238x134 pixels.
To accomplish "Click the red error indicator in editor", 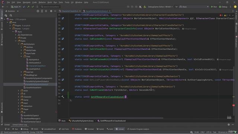I will pos(221,15).
